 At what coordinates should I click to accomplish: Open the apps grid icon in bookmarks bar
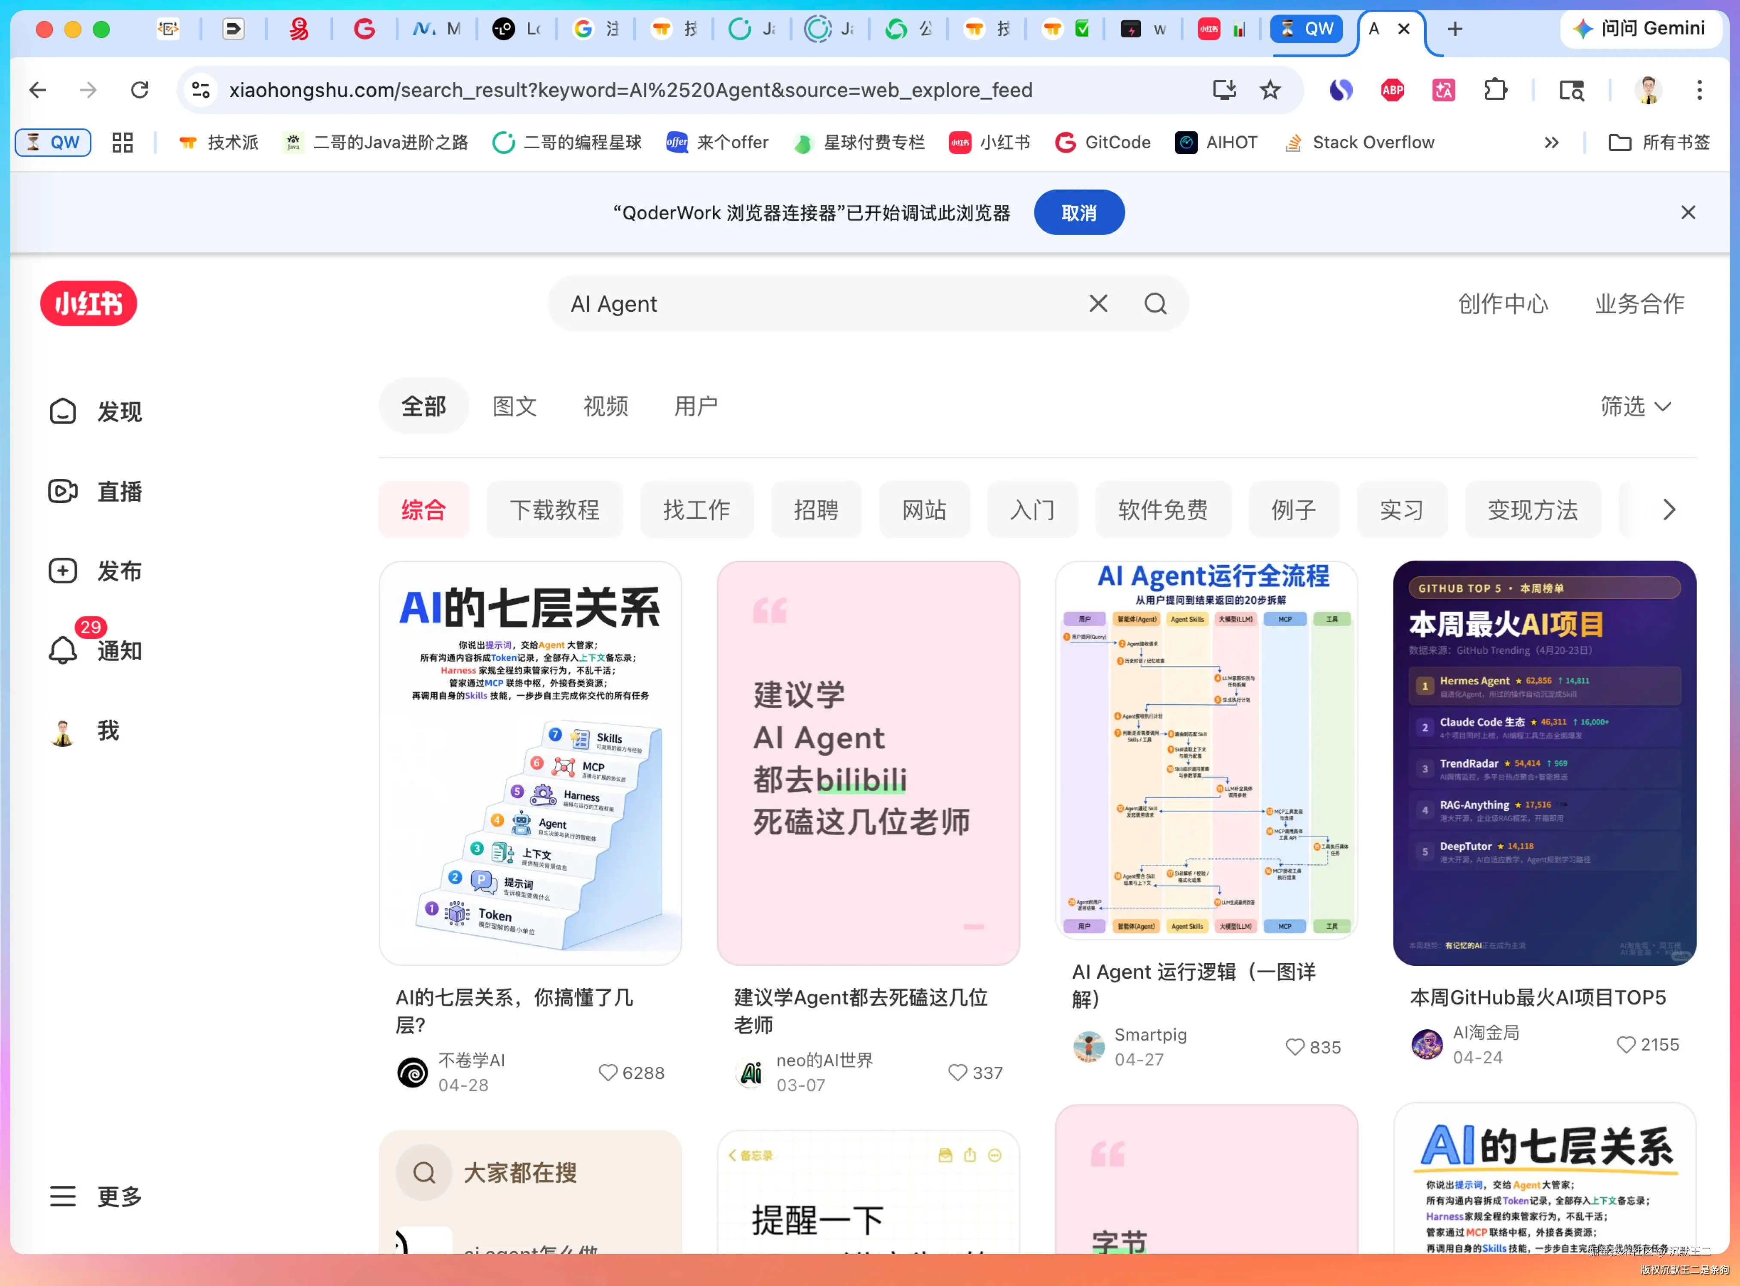122,142
